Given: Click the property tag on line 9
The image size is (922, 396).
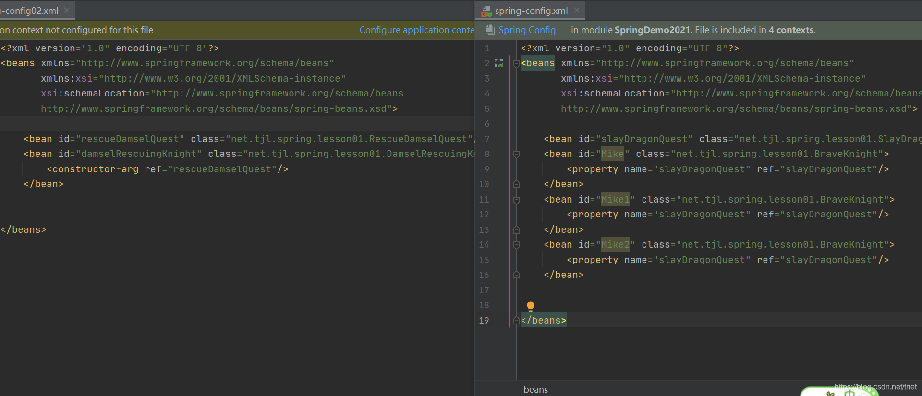Looking at the screenshot, I should tap(593, 169).
